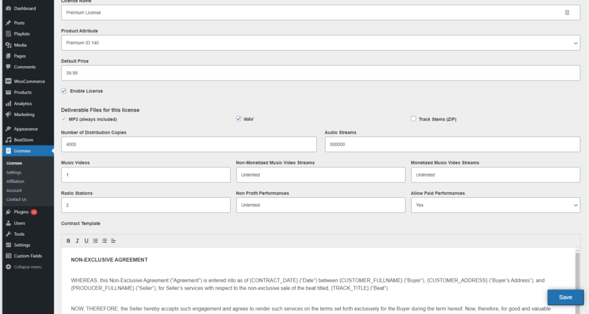The image size is (589, 314).
Task: Uncheck the Enable License checkbox
Action: [64, 91]
